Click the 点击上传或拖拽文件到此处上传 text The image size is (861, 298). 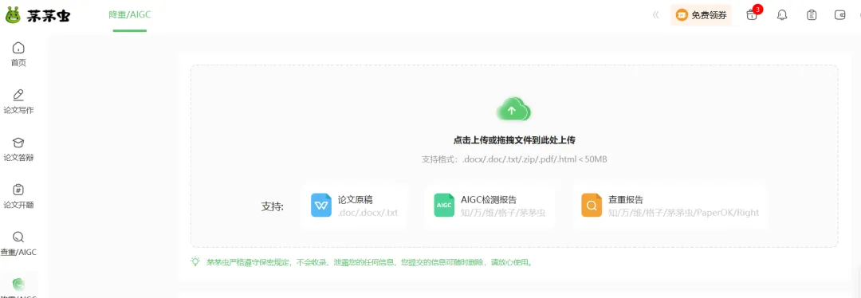(514, 140)
